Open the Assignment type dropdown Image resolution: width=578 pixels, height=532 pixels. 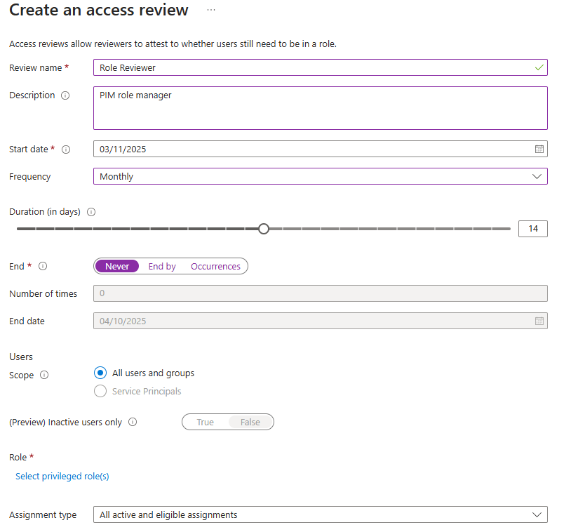coord(320,514)
